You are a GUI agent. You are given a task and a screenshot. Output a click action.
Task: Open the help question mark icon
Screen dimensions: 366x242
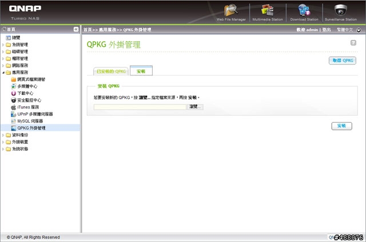tap(353, 43)
